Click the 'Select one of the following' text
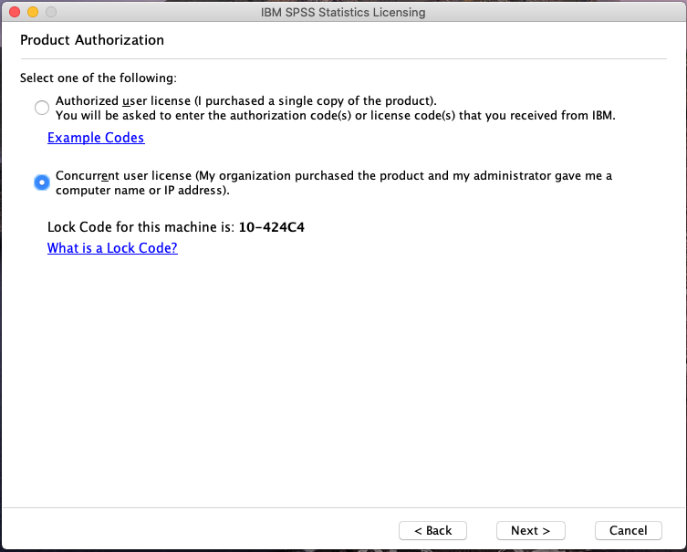The height and width of the screenshot is (552, 687). point(99,78)
